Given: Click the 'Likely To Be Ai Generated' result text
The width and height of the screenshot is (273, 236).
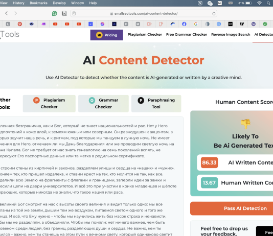Looking at the screenshot, I should point(243,141).
